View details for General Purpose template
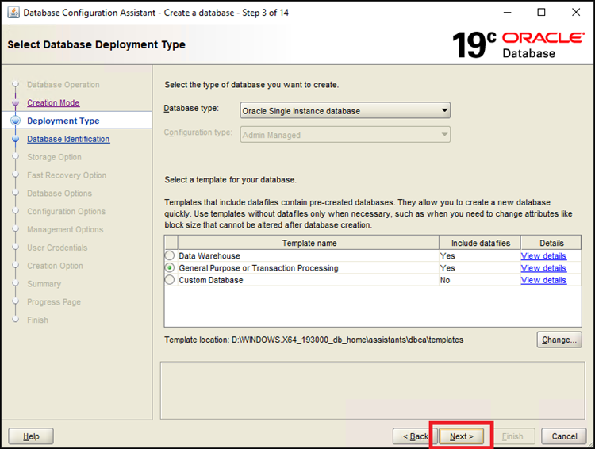Image resolution: width=595 pixels, height=449 pixels. [x=543, y=268]
